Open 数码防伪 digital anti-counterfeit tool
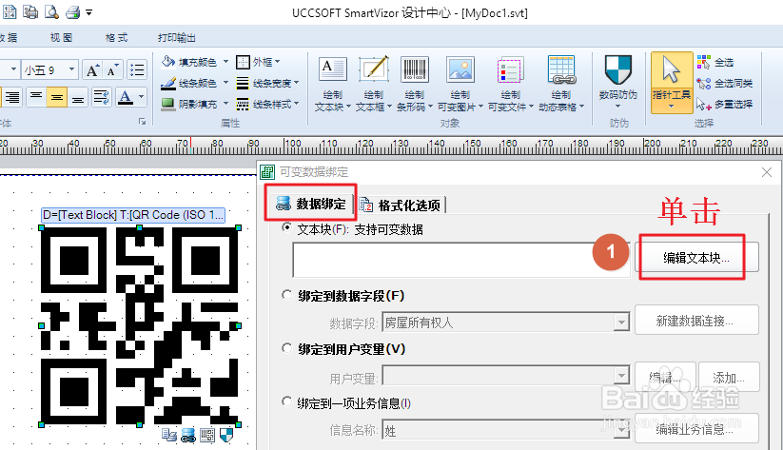This screenshot has width=783, height=450. point(618,83)
